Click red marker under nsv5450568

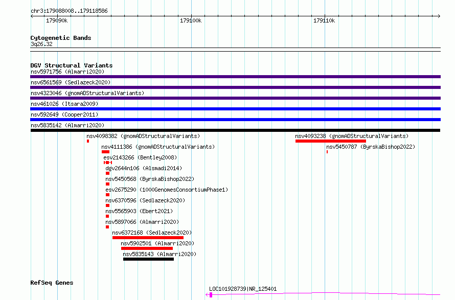point(108,184)
